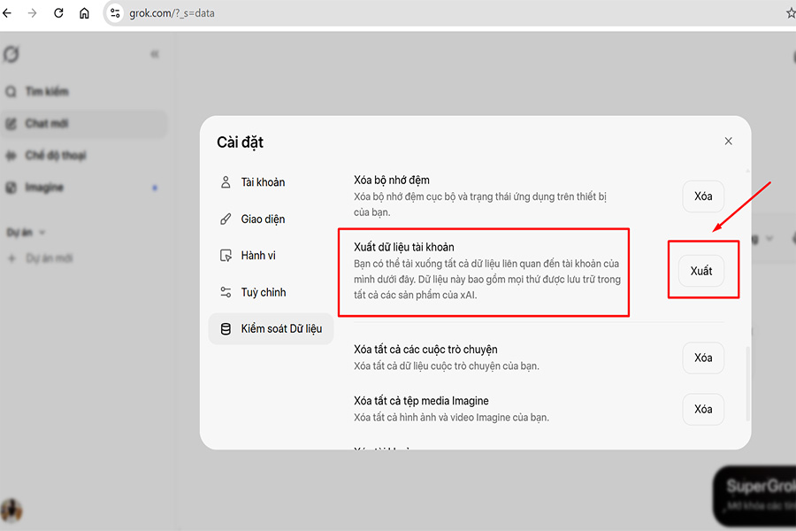The height and width of the screenshot is (531, 796).
Task: Collapse the sidebar with double-chevron icon
Action: tap(155, 54)
